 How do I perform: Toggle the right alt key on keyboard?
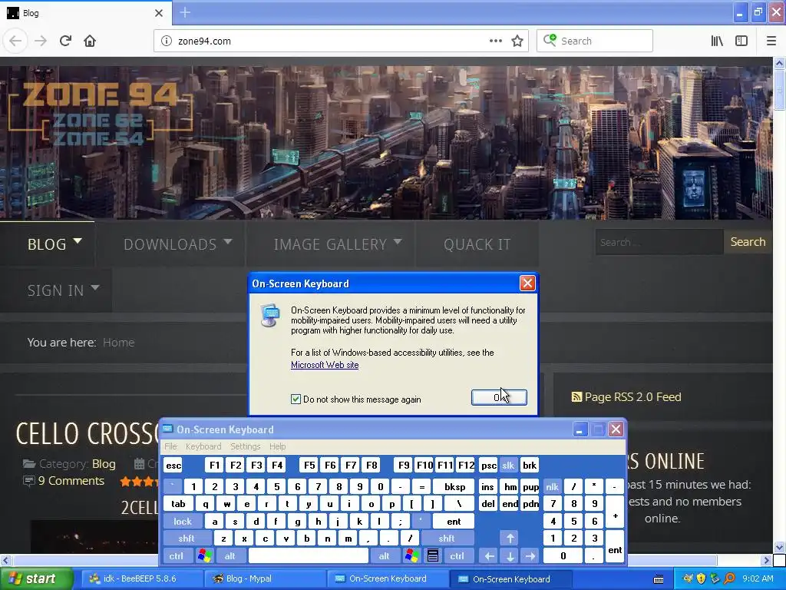coord(384,556)
